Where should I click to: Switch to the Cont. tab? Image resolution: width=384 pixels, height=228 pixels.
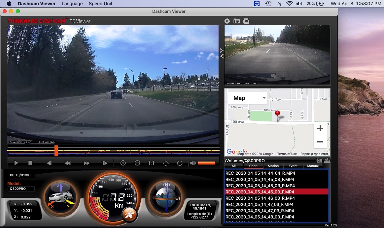tap(254, 166)
